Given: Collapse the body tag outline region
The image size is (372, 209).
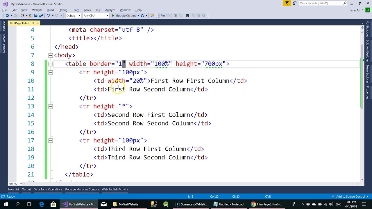Looking at the screenshot, I should [51, 55].
